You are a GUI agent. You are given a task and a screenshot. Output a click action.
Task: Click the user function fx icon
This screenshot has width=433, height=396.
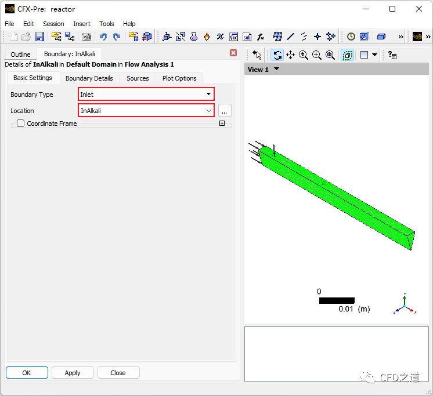click(261, 37)
